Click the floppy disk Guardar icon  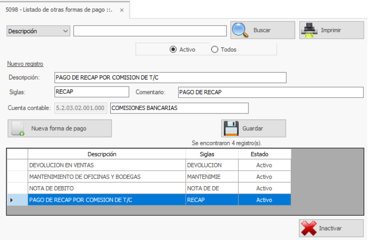[x=232, y=129]
